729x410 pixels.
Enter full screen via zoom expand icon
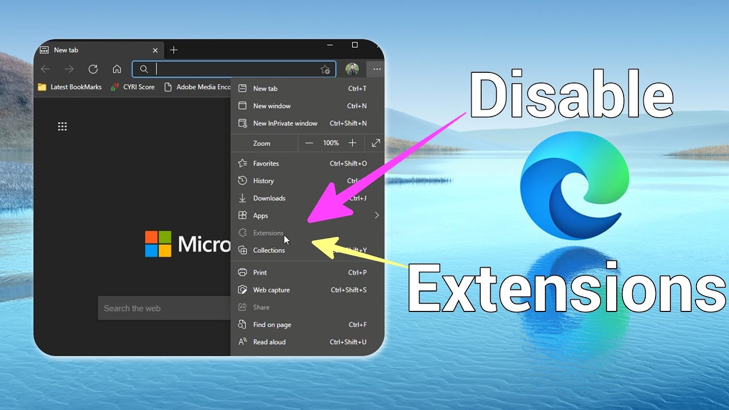click(x=376, y=143)
